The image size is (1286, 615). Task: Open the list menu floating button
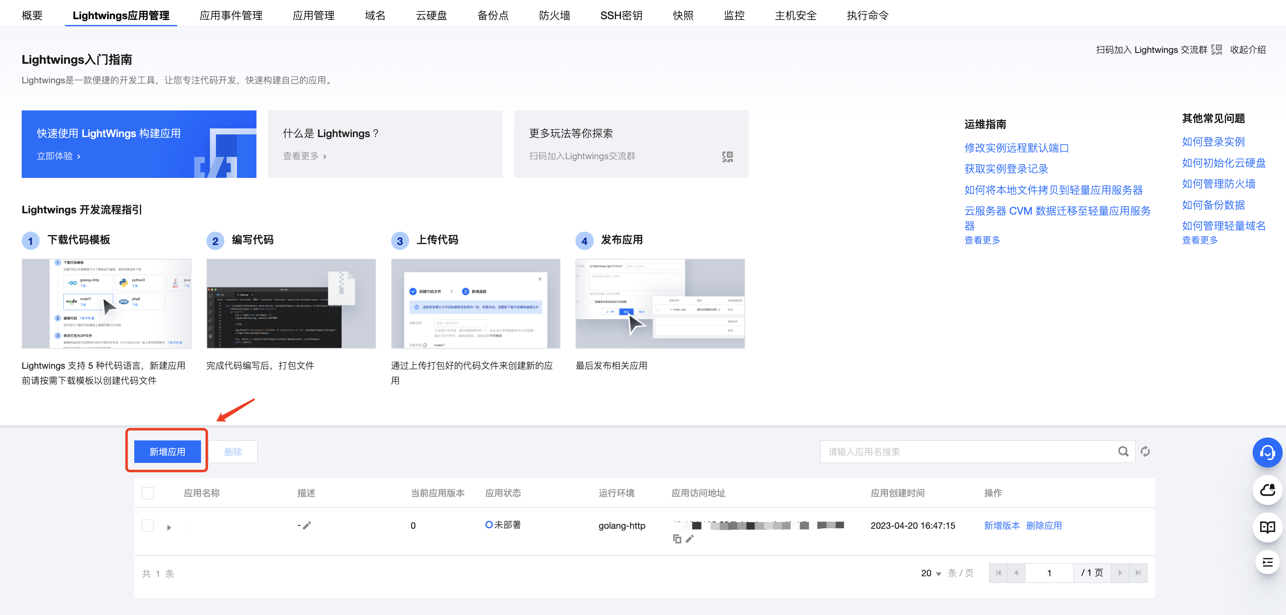(1267, 562)
